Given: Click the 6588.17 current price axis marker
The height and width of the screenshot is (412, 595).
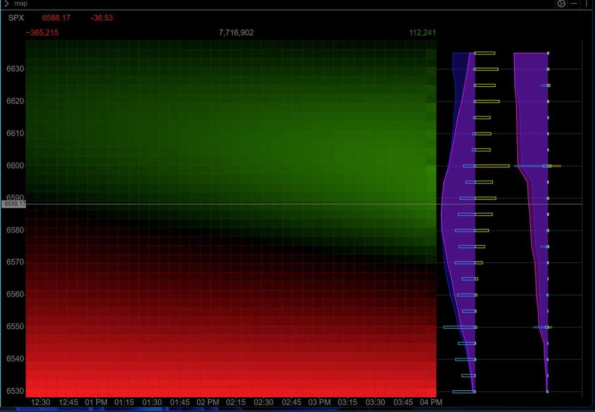Looking at the screenshot, I should [13, 204].
